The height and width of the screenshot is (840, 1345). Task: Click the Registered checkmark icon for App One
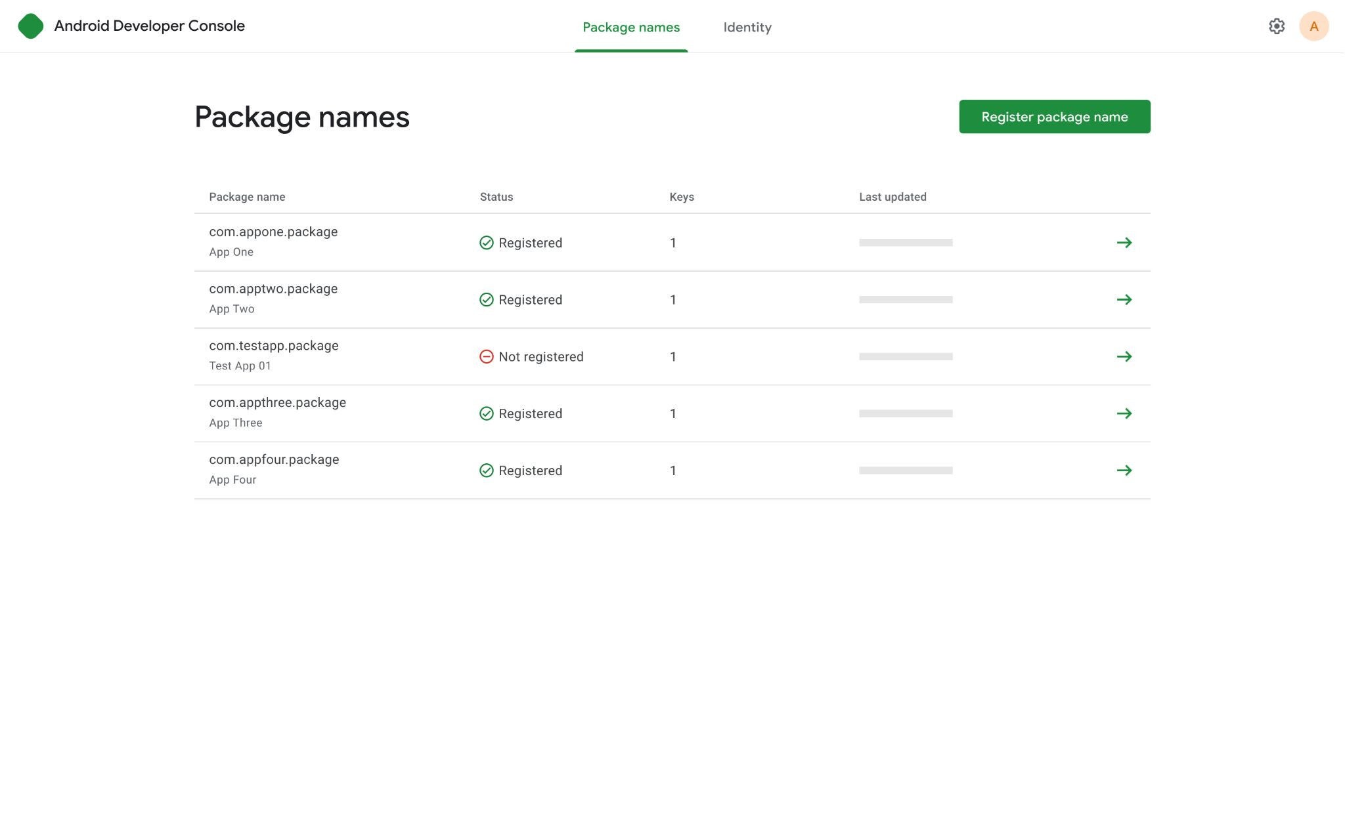tap(487, 242)
